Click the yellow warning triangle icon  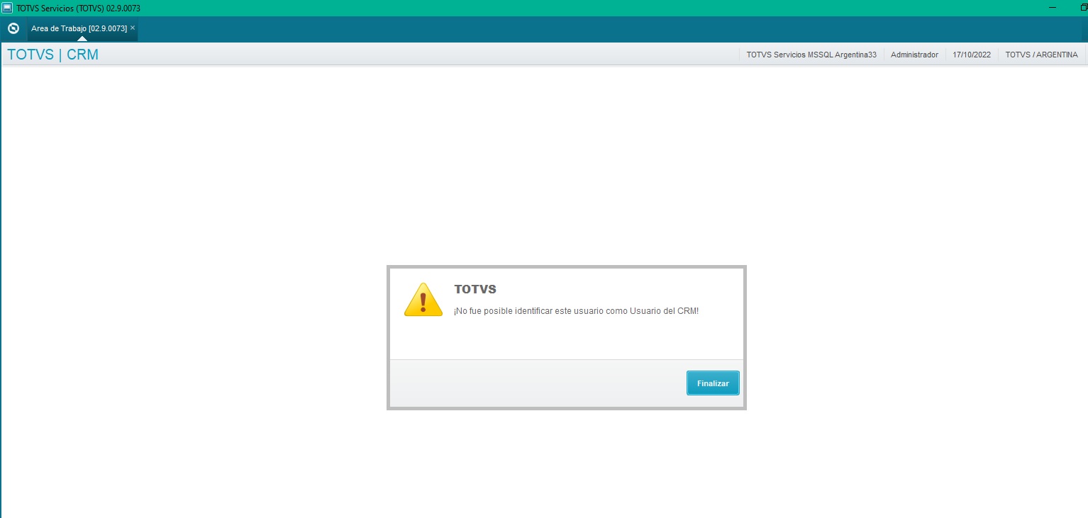click(x=423, y=300)
